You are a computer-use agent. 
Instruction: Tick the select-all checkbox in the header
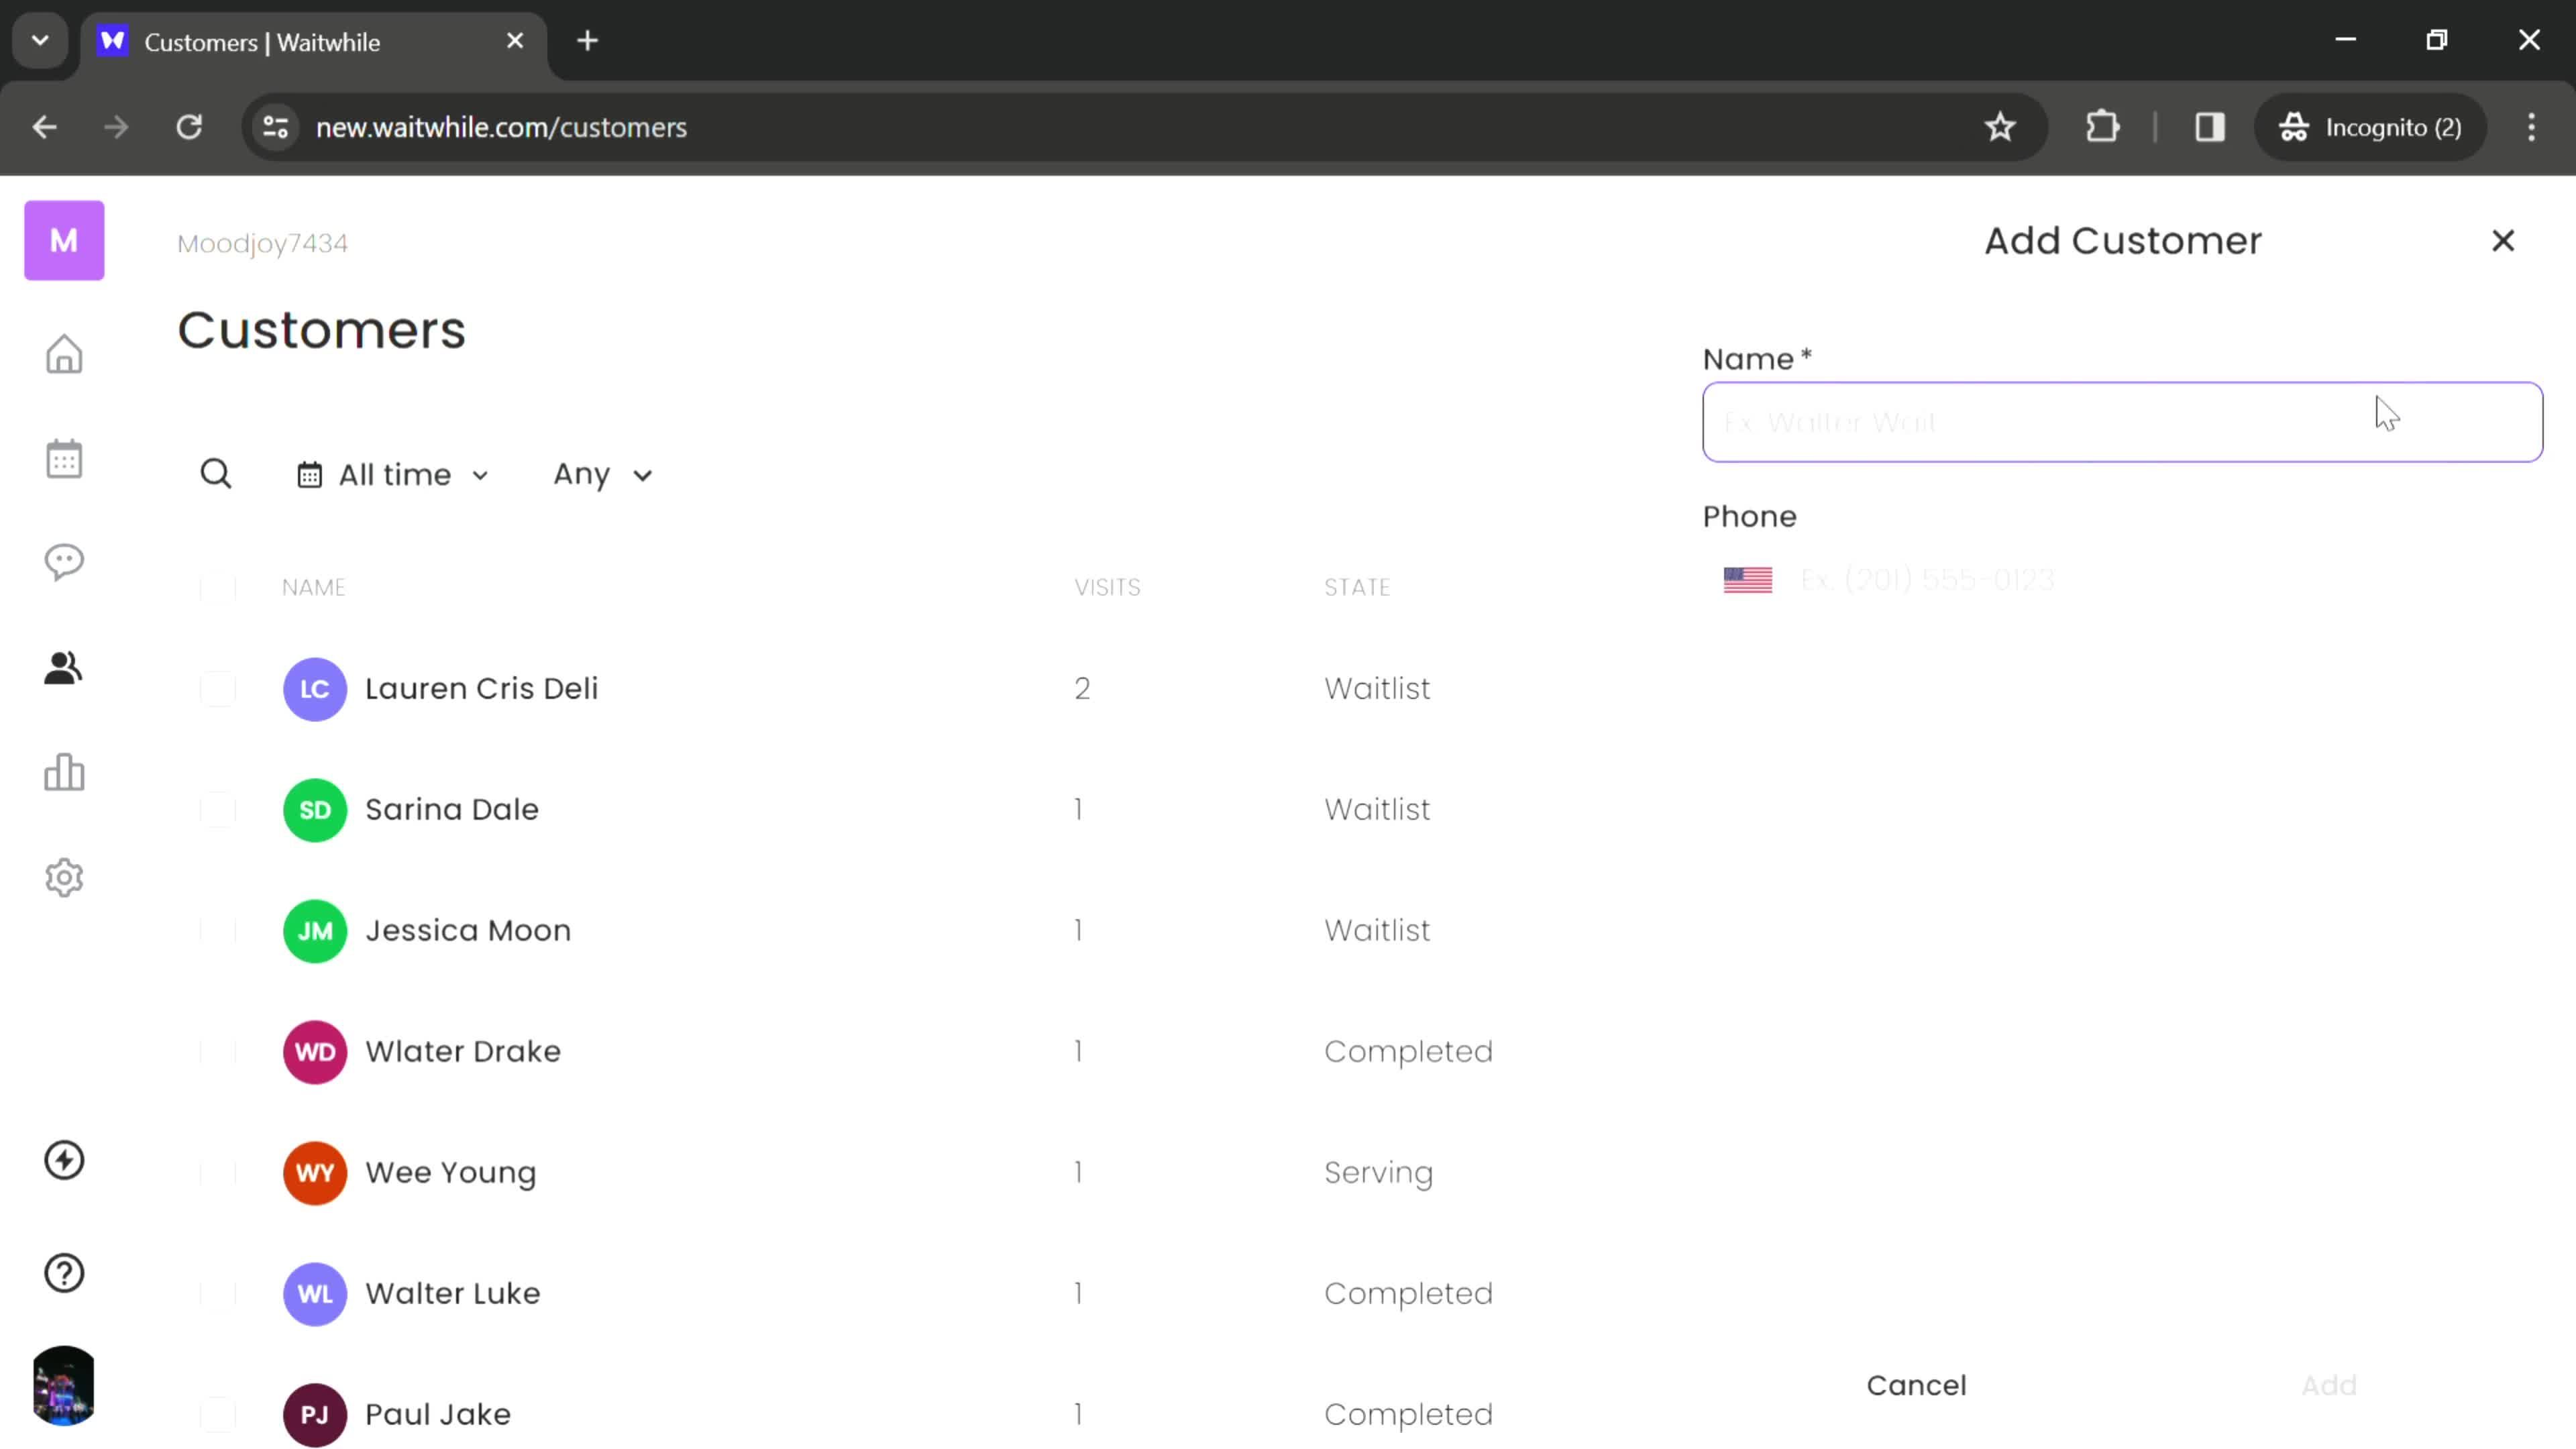click(x=217, y=588)
